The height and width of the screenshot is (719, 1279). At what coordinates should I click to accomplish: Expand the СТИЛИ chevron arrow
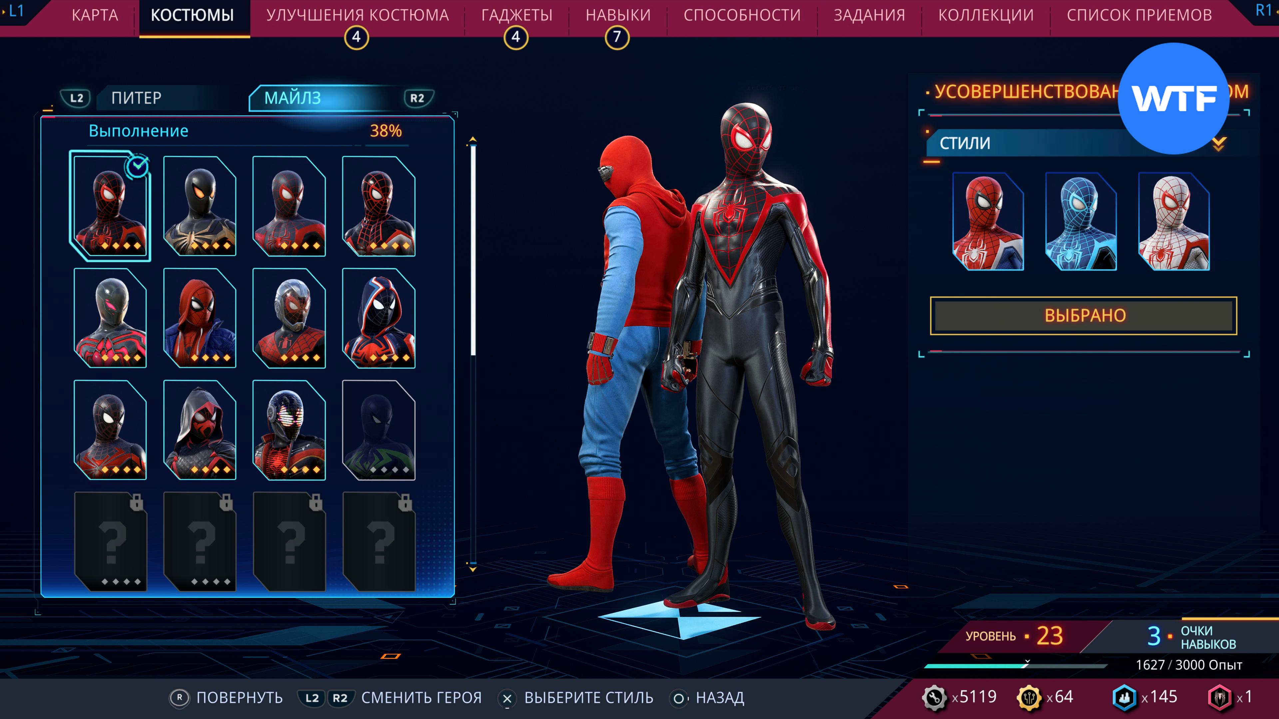[1219, 144]
